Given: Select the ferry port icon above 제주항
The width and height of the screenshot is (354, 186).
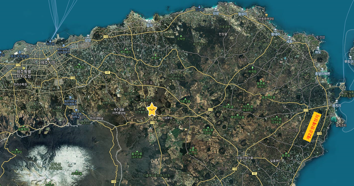Looking at the screenshot, I should pos(50,40).
